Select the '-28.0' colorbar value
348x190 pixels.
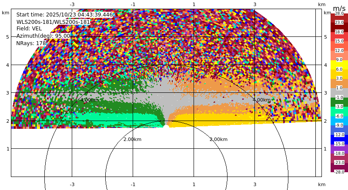click(x=340, y=172)
